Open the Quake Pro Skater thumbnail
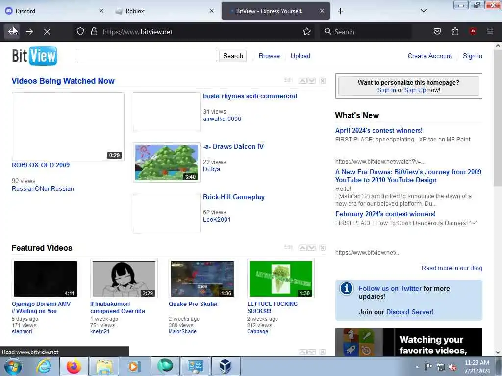This screenshot has height=376, width=502. (x=202, y=279)
